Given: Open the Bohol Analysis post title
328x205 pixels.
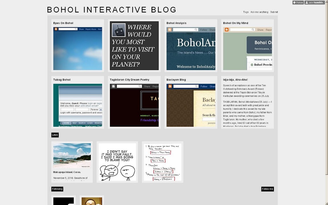Looking at the screenshot, I should pos(176,23).
